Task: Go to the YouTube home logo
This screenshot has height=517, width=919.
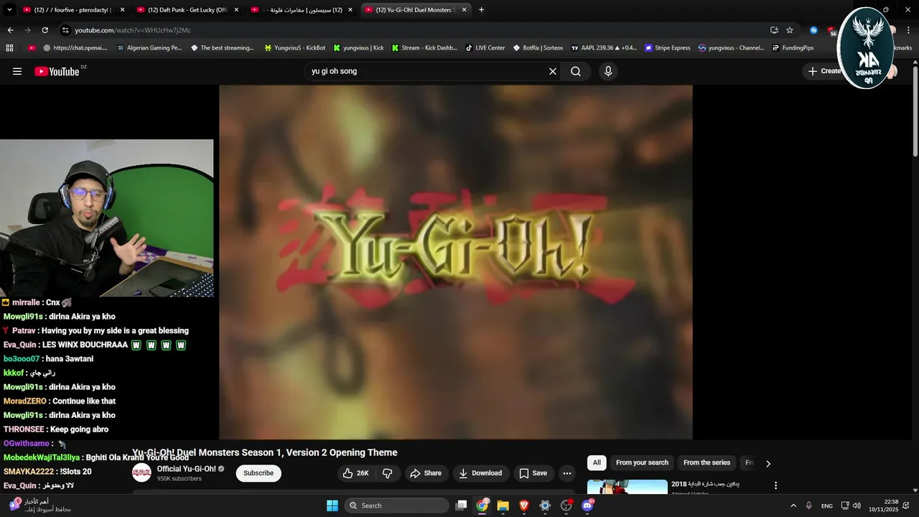Action: 57,71
